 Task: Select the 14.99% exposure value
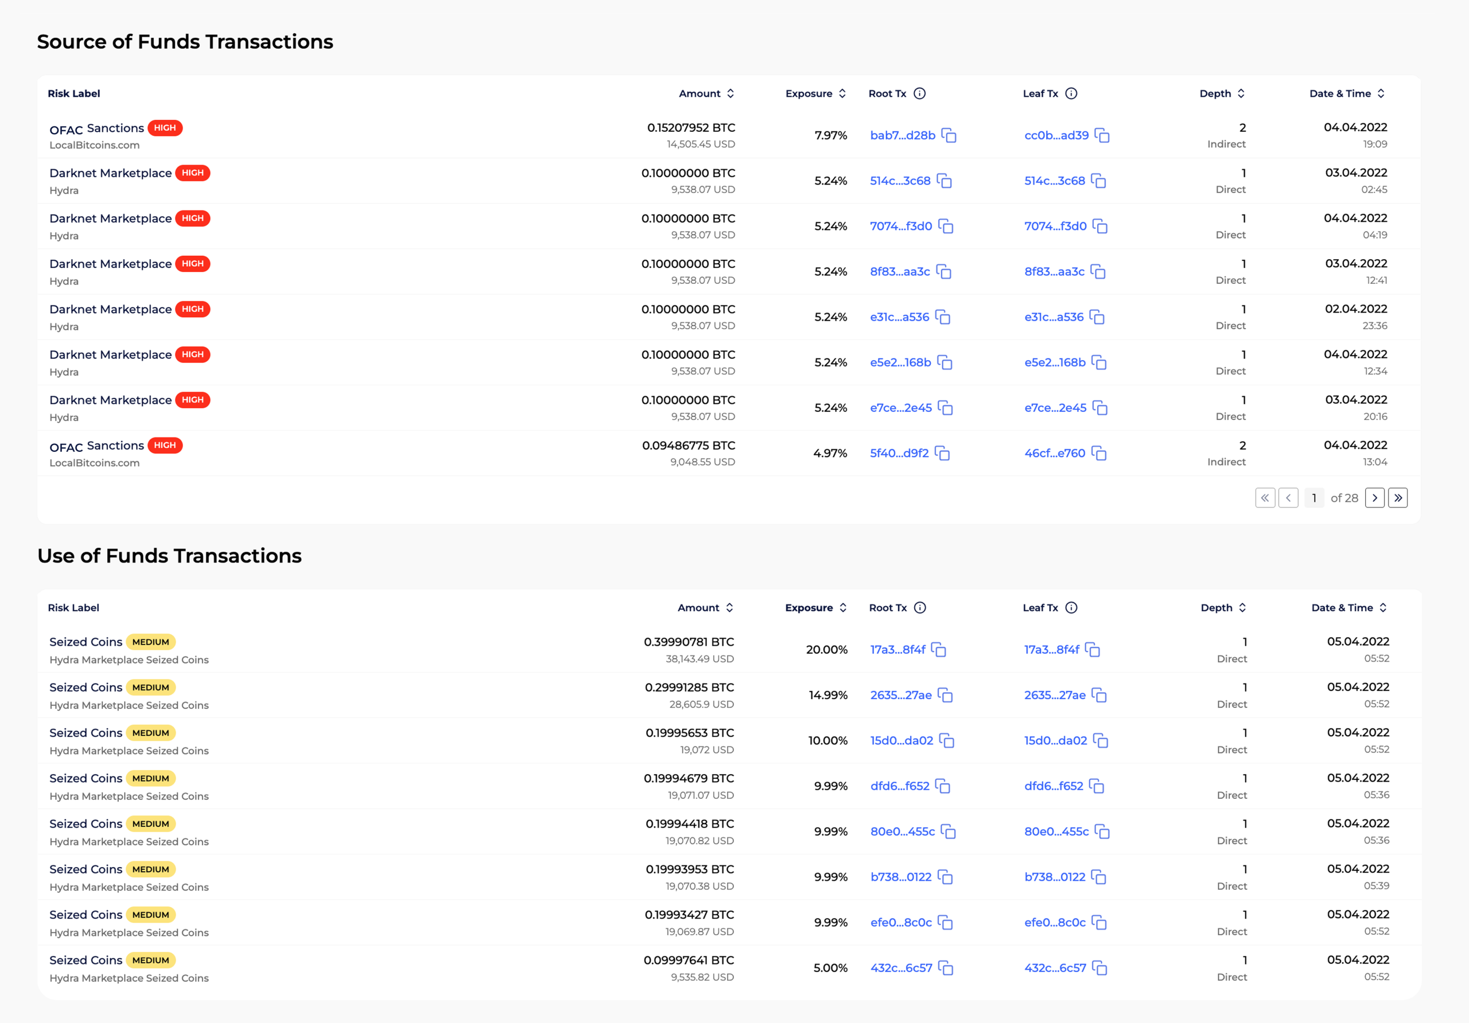coord(828,695)
